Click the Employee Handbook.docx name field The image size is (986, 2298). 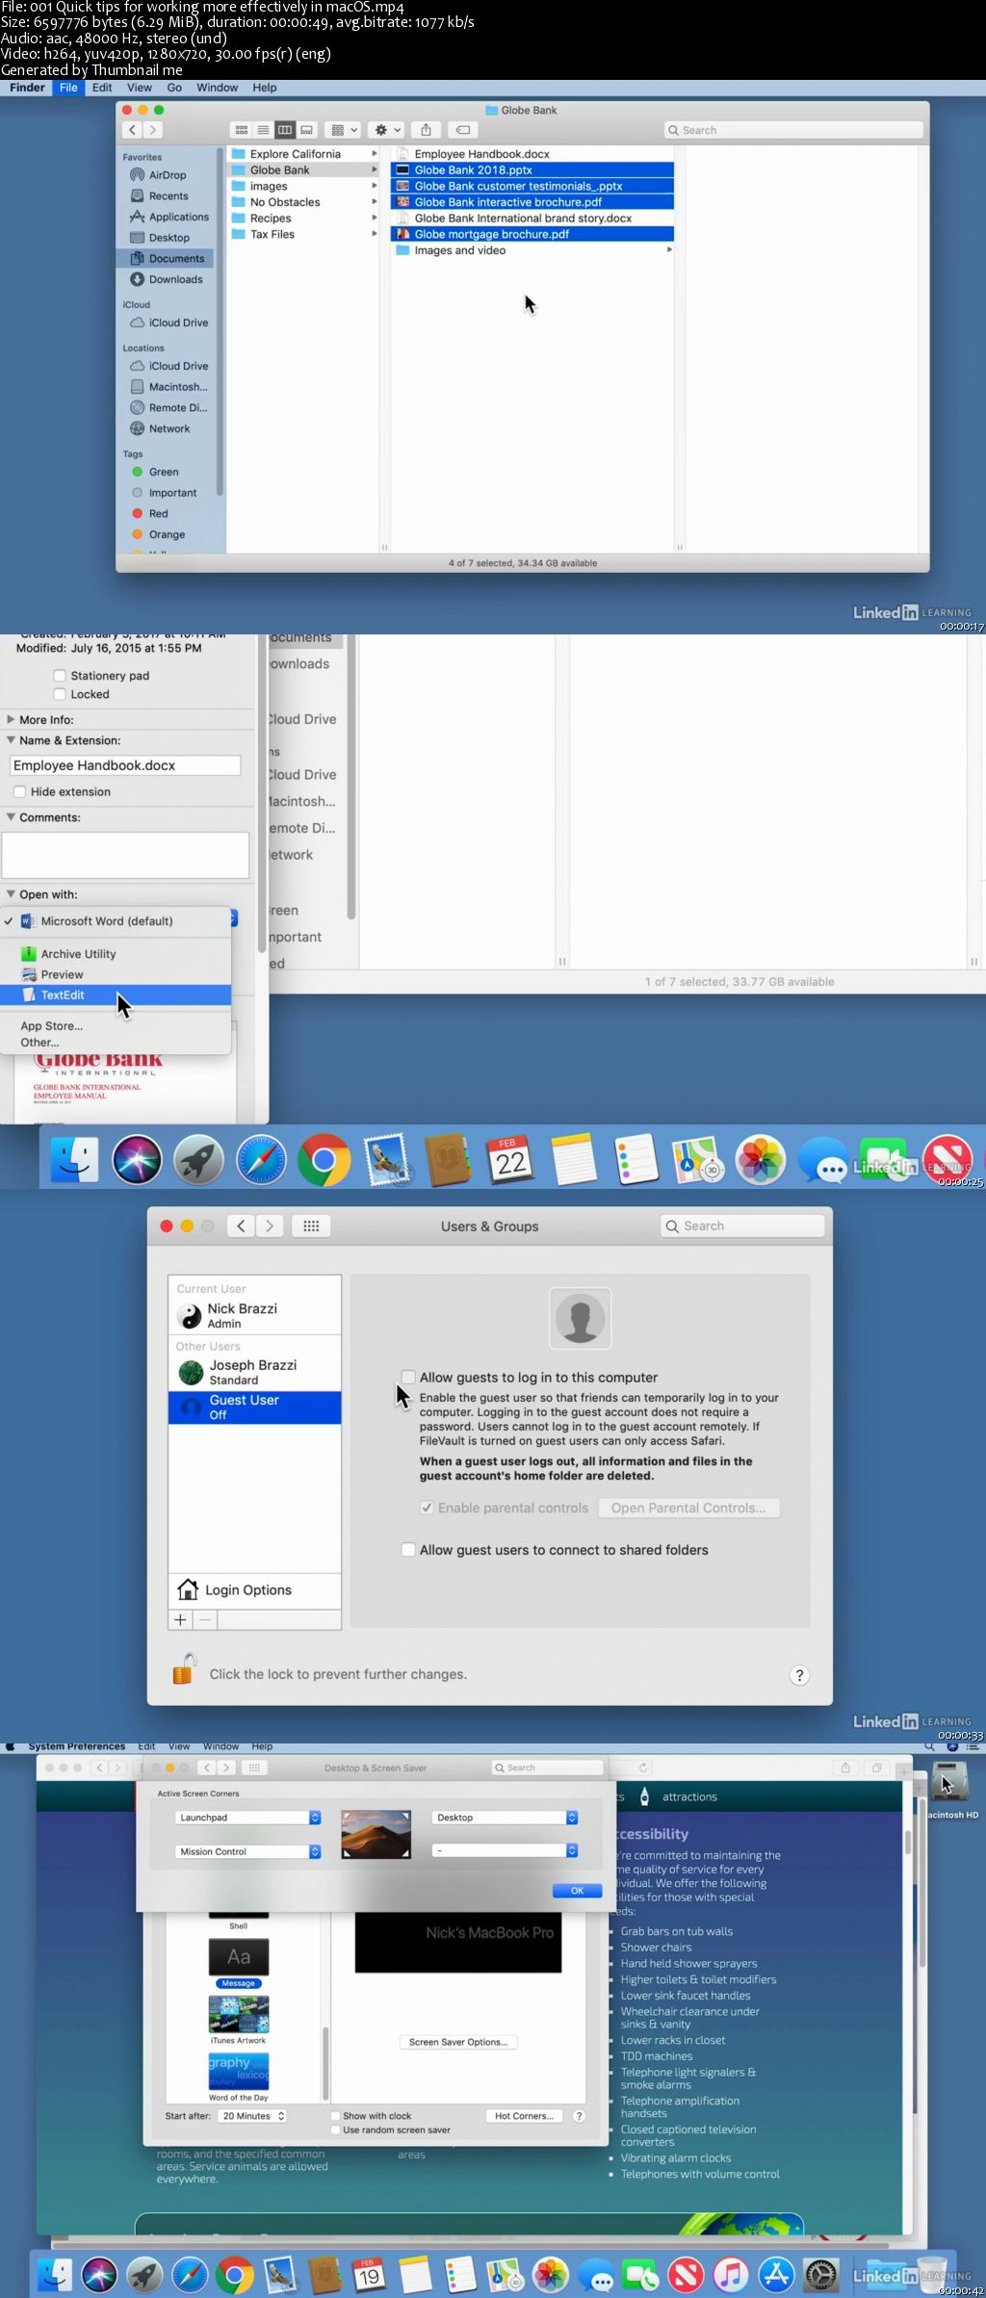[x=125, y=765]
